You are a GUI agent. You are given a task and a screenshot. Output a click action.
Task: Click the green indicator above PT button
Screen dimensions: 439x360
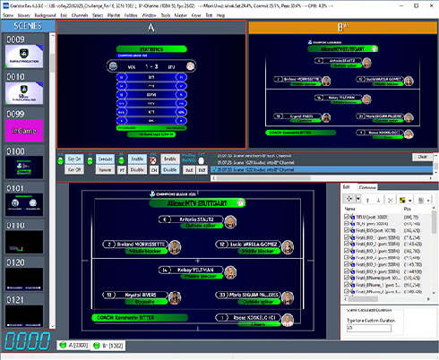[x=121, y=160]
